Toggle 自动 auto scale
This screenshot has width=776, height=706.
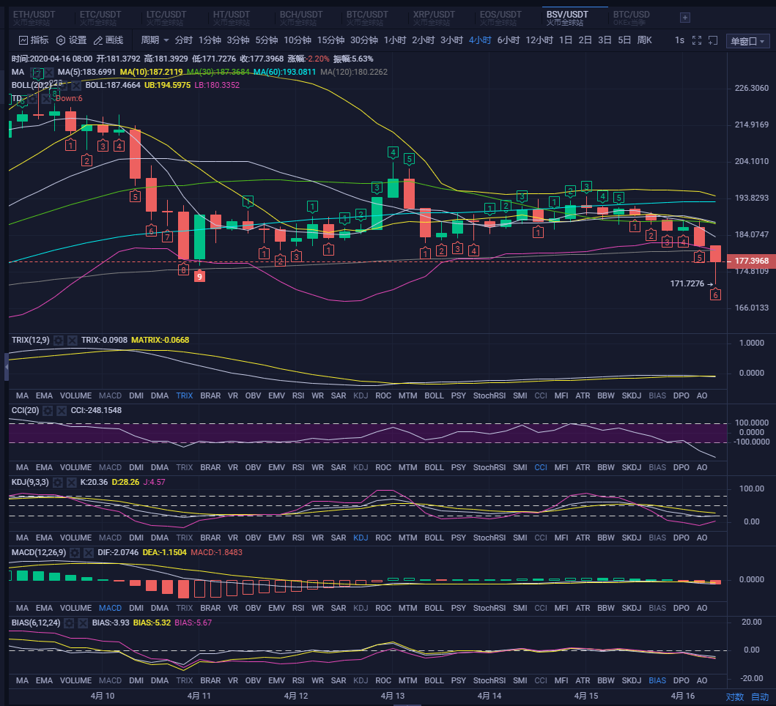pos(760,696)
